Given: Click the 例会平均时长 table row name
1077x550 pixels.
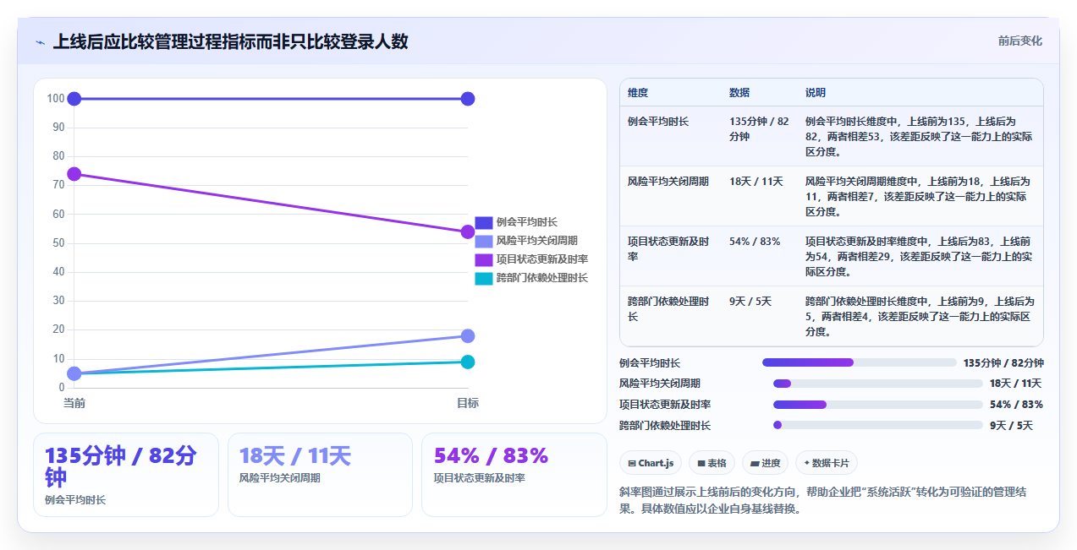Looking at the screenshot, I should [658, 122].
